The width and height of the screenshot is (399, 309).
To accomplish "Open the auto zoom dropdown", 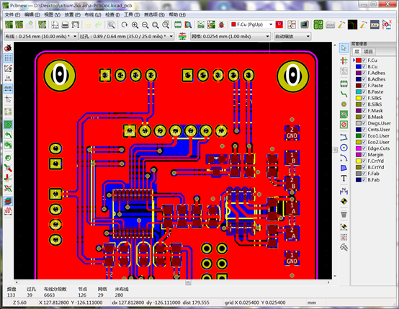I will coord(292,37).
